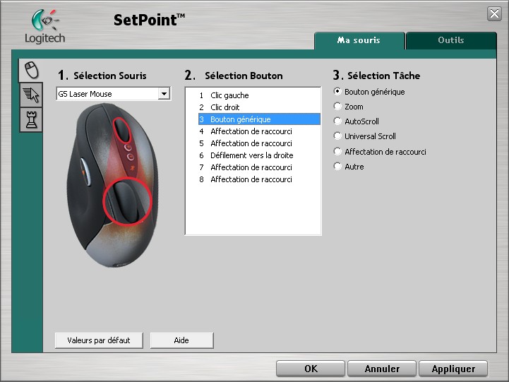Click the G5 Laser Mouse image

tap(112, 185)
